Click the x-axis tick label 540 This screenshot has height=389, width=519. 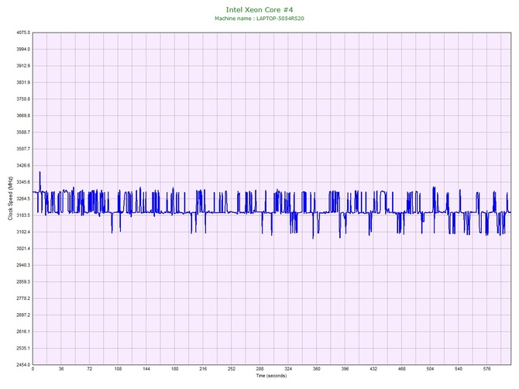(459, 369)
